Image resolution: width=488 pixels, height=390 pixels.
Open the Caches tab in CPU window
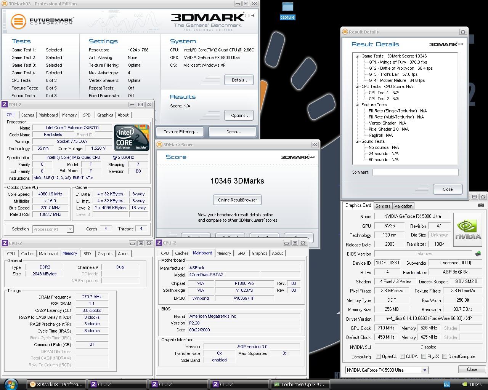(27, 115)
